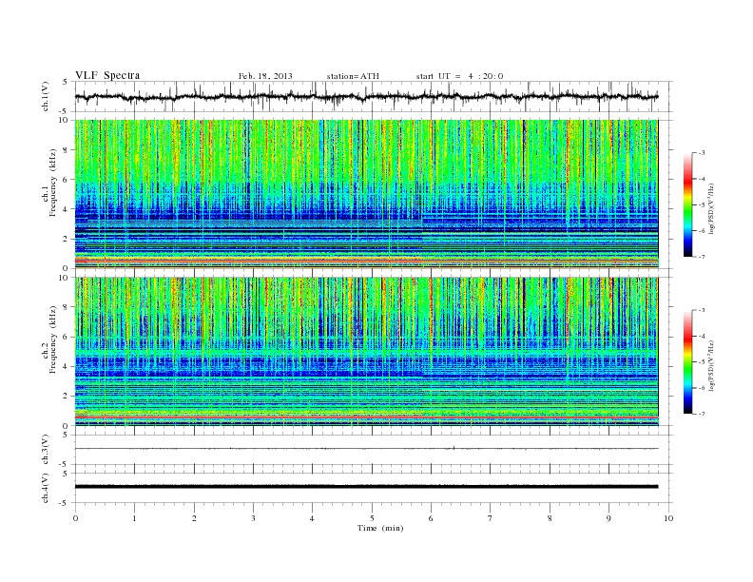Click the "1" tick on the time axis
Viewport: 753px width, 582px height.
point(134,518)
